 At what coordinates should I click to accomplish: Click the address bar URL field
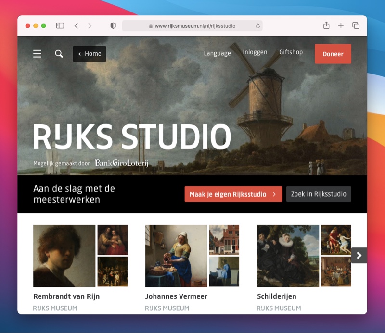192,26
